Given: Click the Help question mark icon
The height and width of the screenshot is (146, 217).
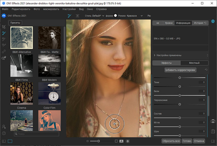Looking at the screenshot, I should pyautogui.click(x=4, y=133).
